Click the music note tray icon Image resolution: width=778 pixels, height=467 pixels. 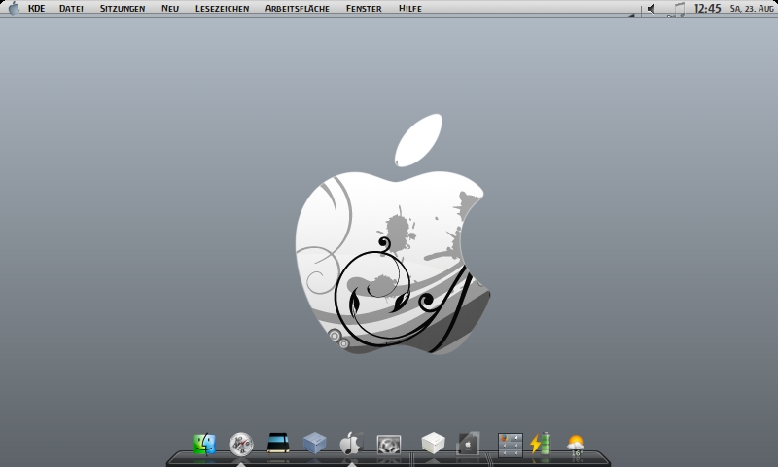click(677, 9)
